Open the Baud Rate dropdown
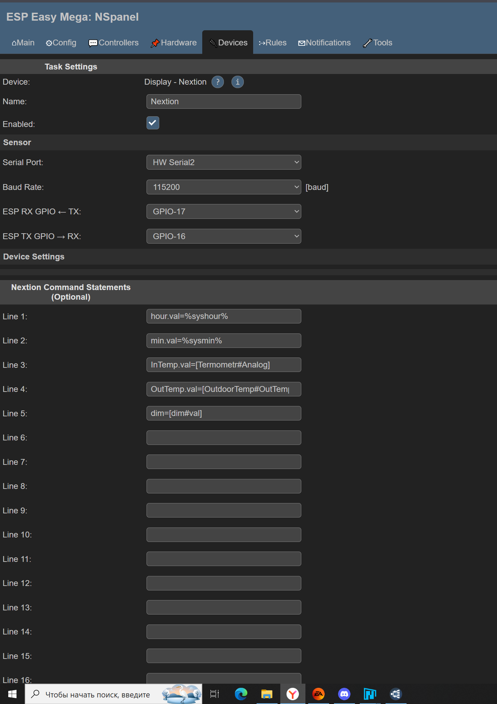 (x=224, y=187)
